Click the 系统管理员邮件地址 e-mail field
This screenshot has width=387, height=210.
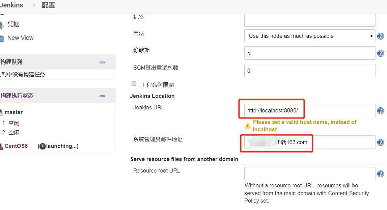click(x=310, y=142)
